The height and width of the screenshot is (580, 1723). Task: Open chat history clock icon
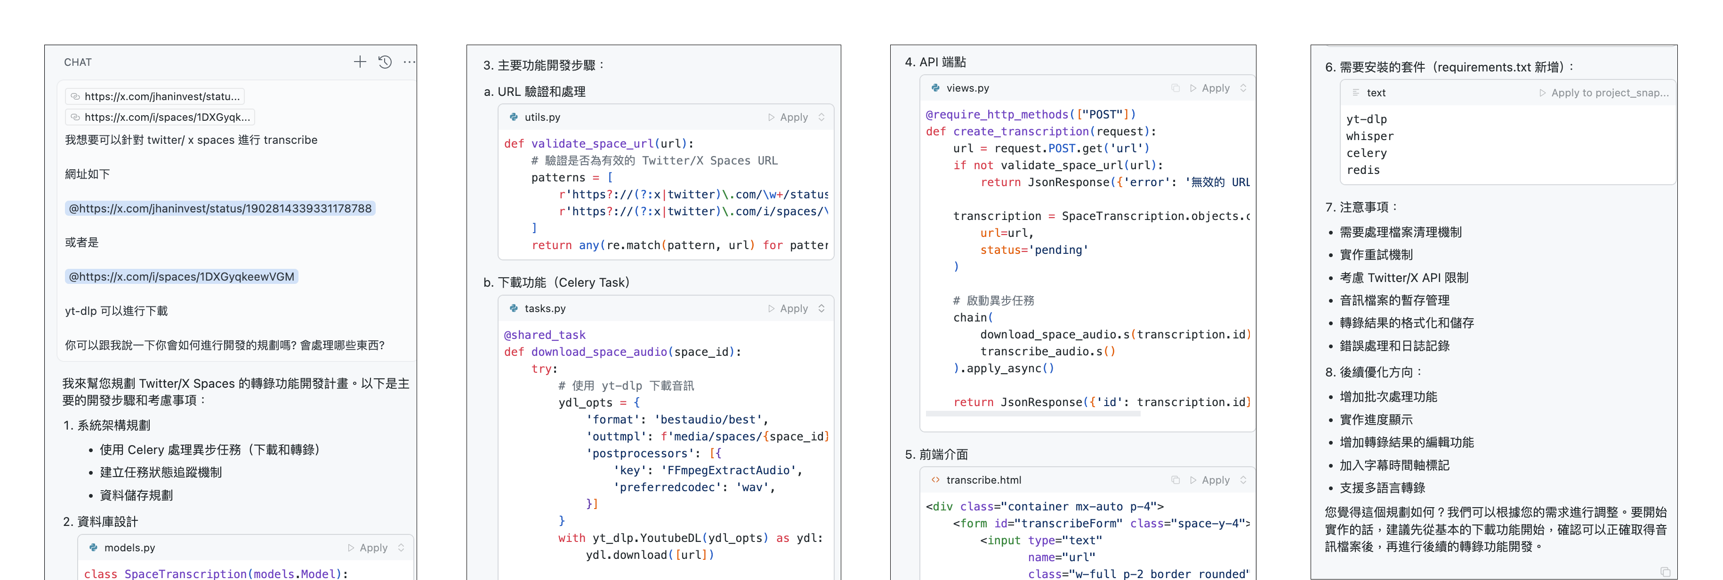385,62
